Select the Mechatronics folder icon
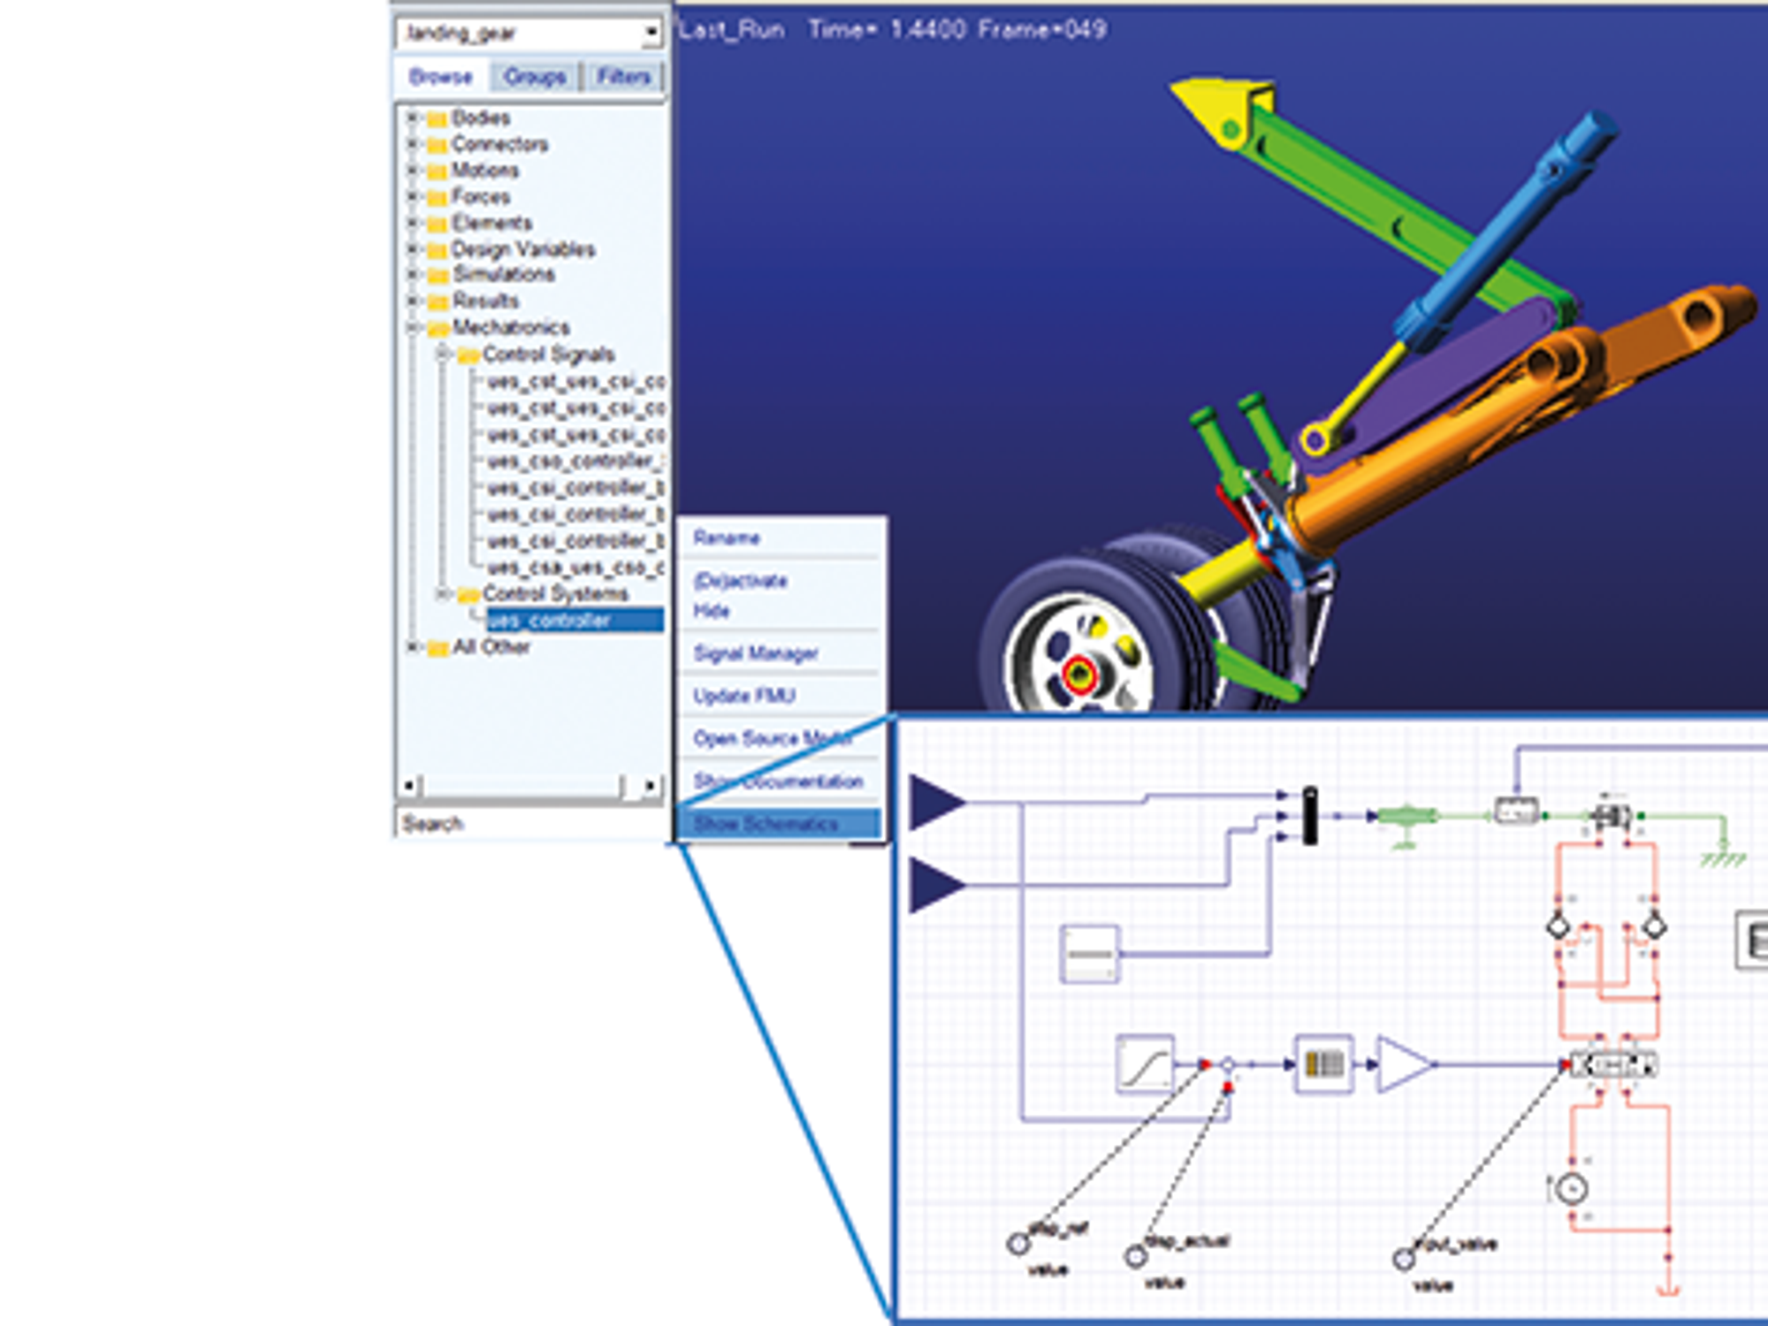Image resolution: width=1768 pixels, height=1326 pixels. click(437, 329)
